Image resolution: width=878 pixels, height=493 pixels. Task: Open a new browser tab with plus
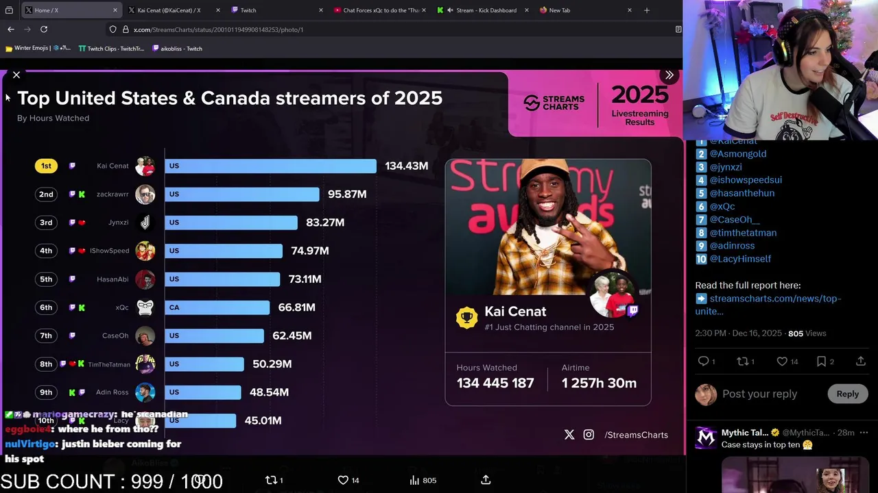click(646, 10)
